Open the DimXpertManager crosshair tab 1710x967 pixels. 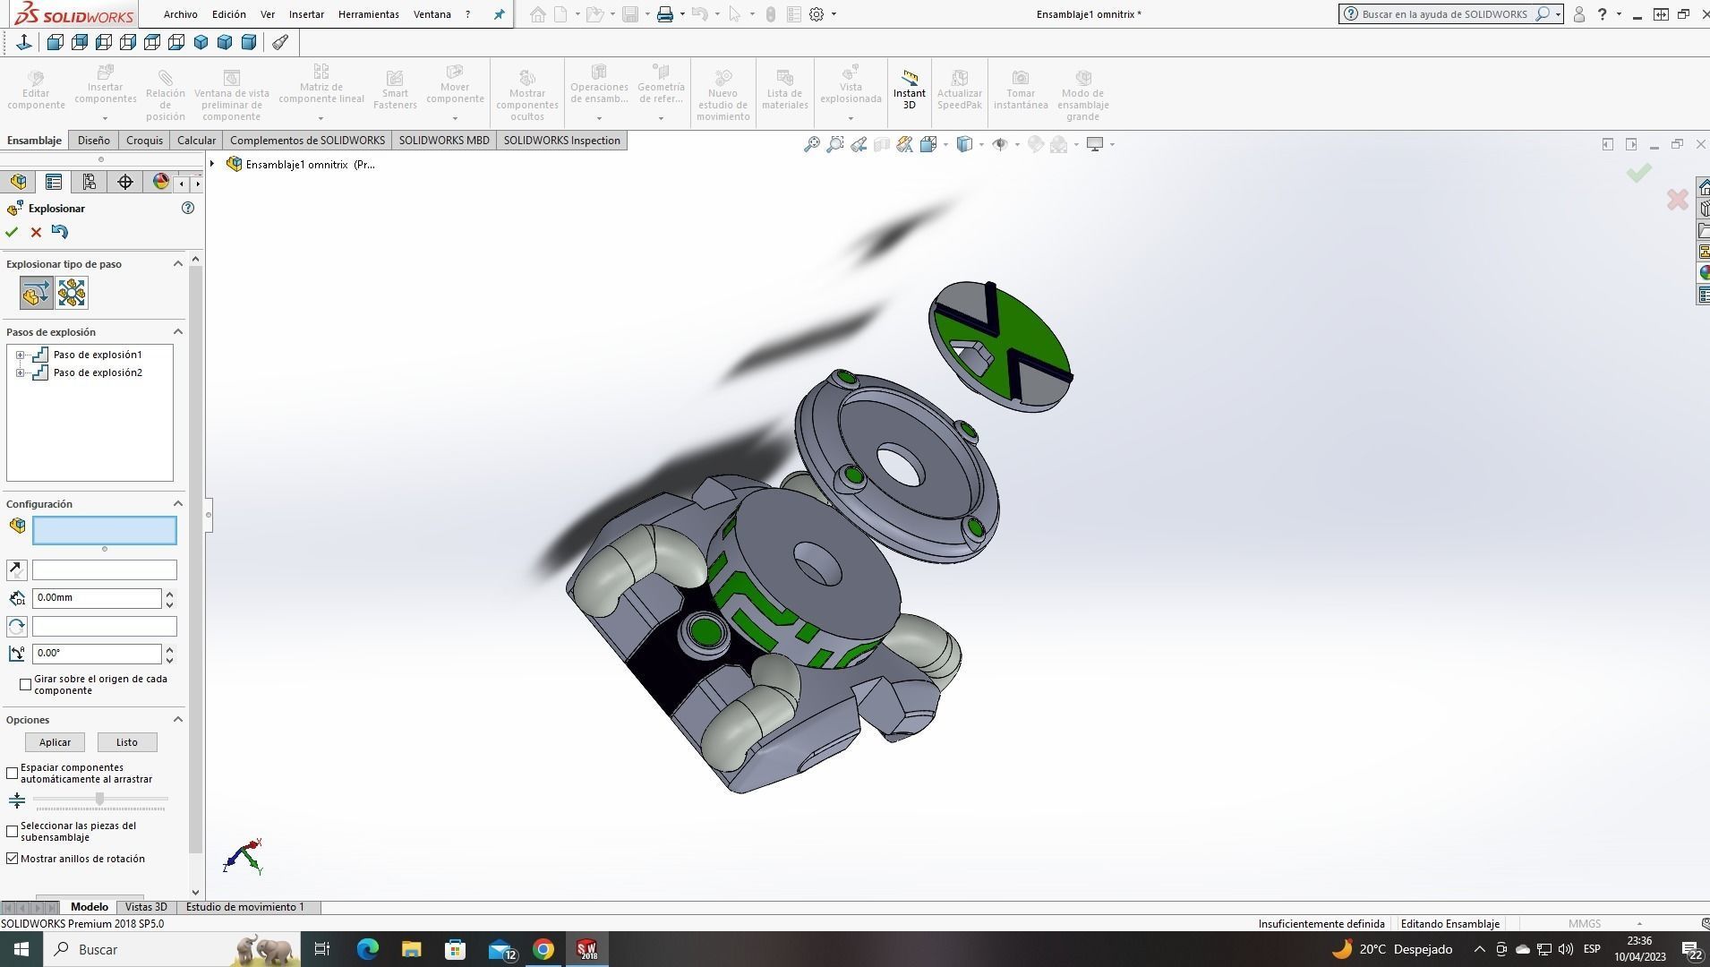[x=125, y=182]
